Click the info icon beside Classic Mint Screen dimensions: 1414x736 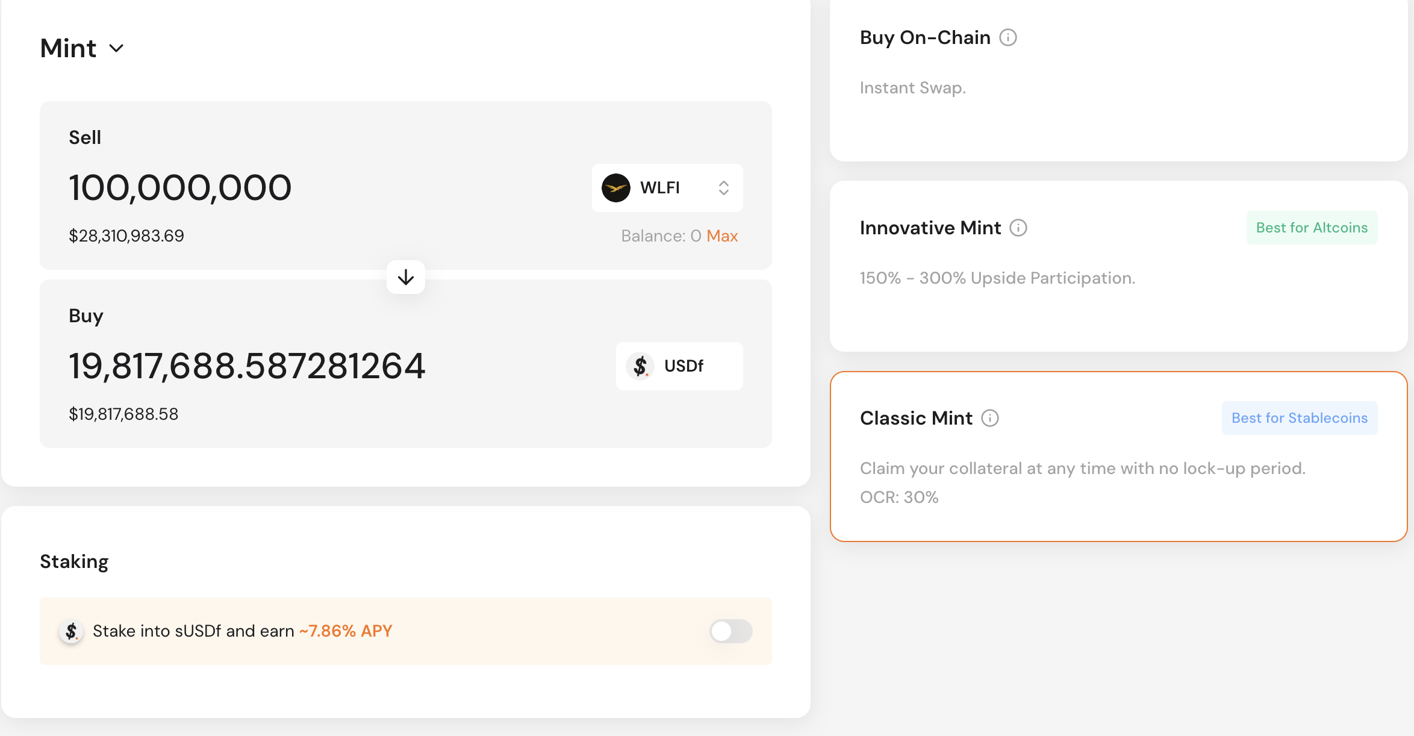click(990, 418)
